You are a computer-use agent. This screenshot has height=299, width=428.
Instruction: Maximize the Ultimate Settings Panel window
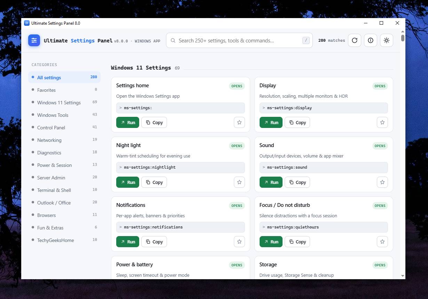[381, 23]
